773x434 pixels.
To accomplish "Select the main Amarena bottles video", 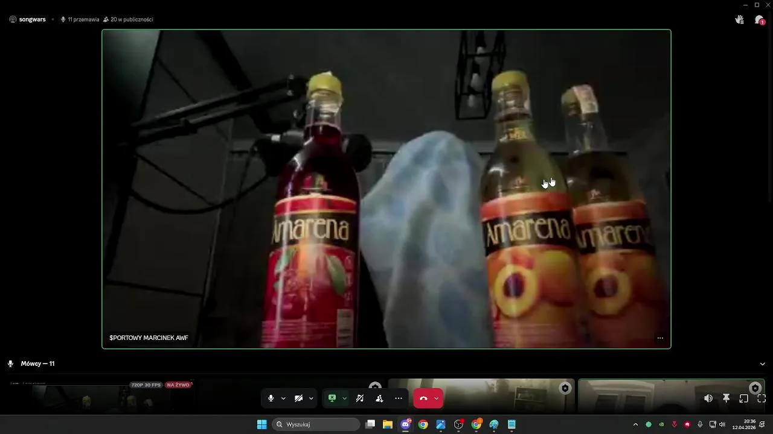I will [386, 189].
